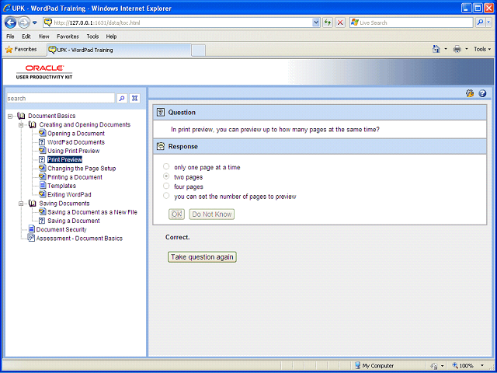Select WordPad Documents question item
Viewport: 497px width, 373px height.
tap(76, 142)
